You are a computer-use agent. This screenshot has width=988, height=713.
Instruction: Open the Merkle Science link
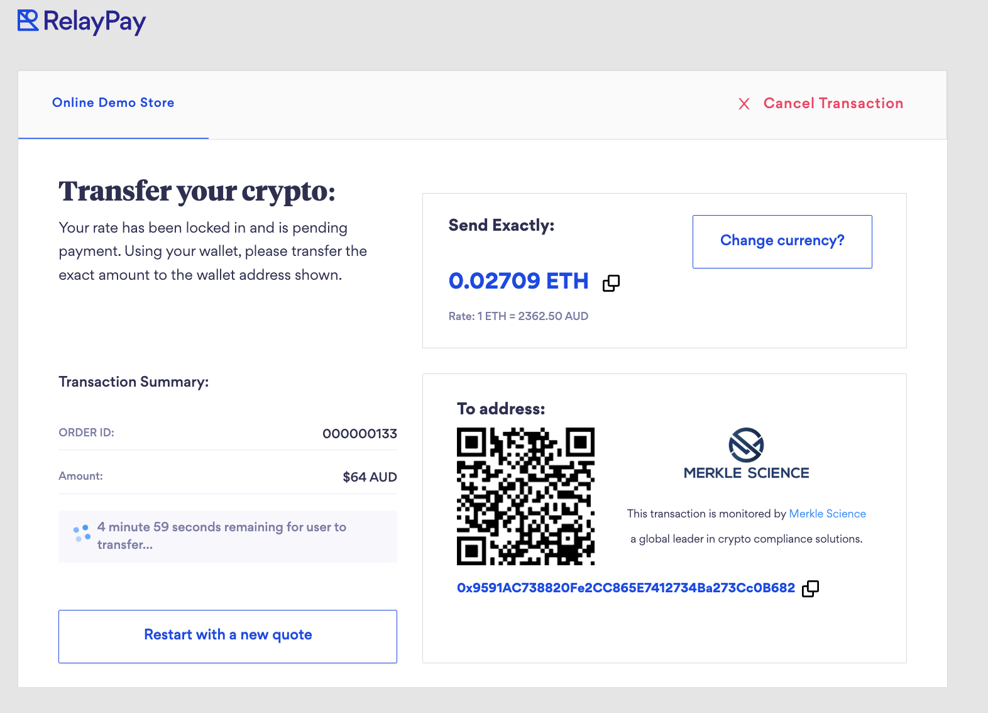[x=827, y=514]
